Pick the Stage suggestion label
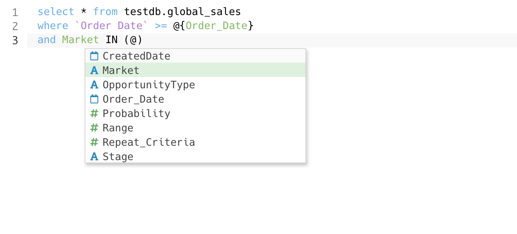Viewport: 517px width, 234px height. tap(118, 157)
